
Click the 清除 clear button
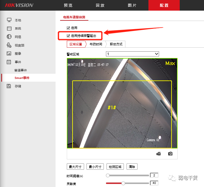point(132,167)
